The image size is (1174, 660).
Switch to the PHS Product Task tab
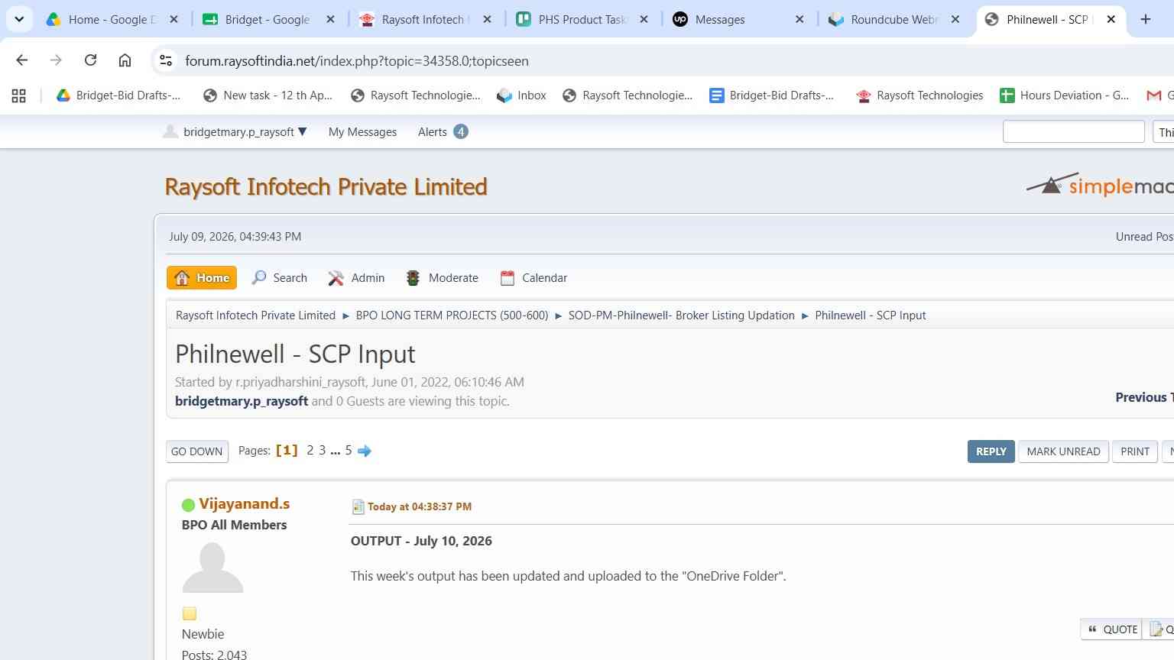[582, 19]
